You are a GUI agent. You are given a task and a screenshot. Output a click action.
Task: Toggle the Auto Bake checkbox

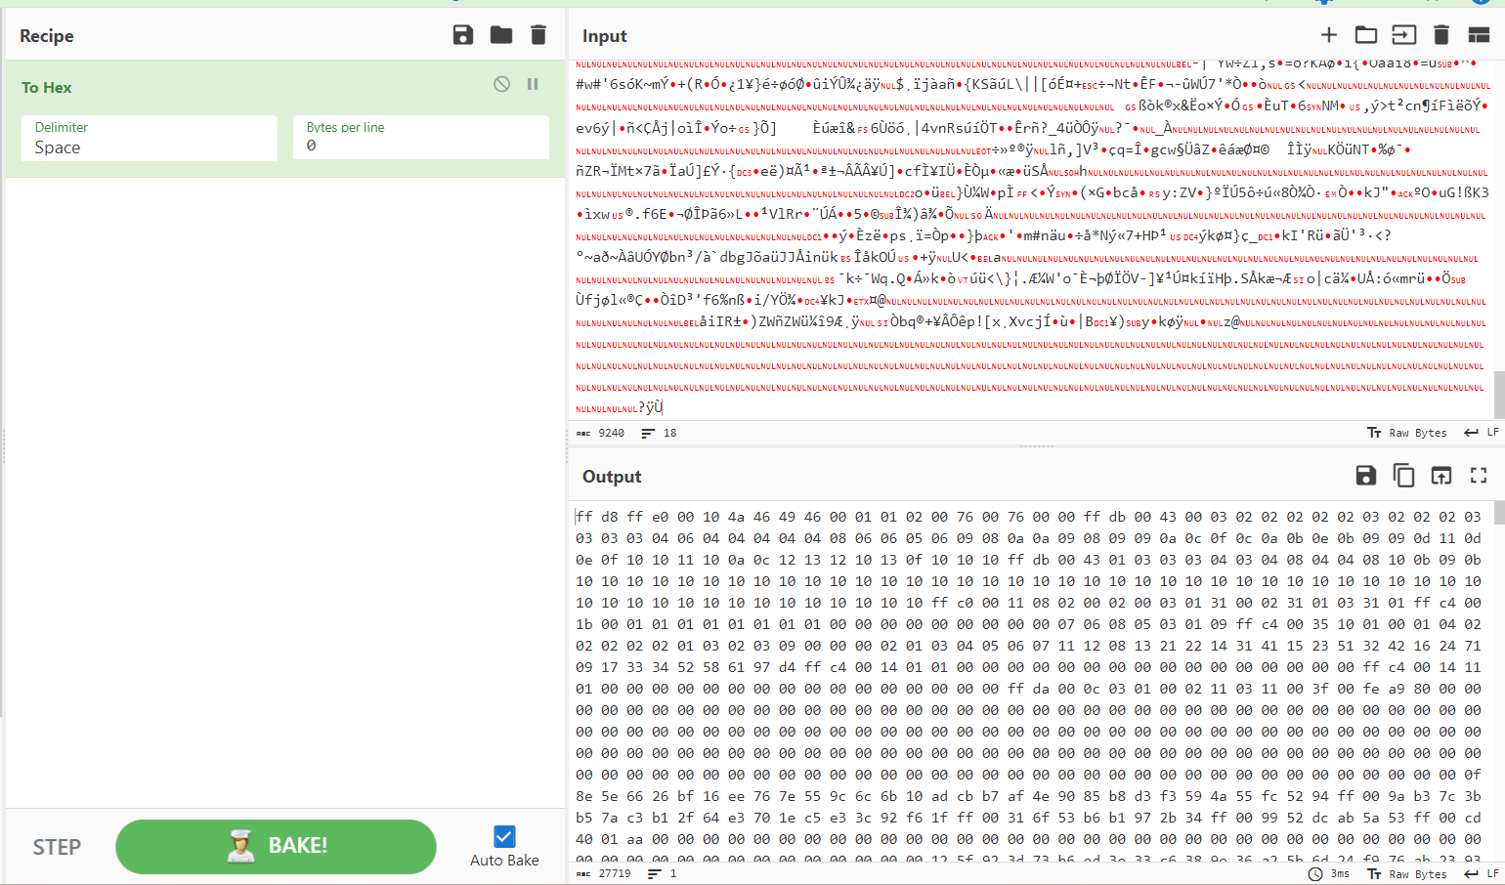[504, 837]
